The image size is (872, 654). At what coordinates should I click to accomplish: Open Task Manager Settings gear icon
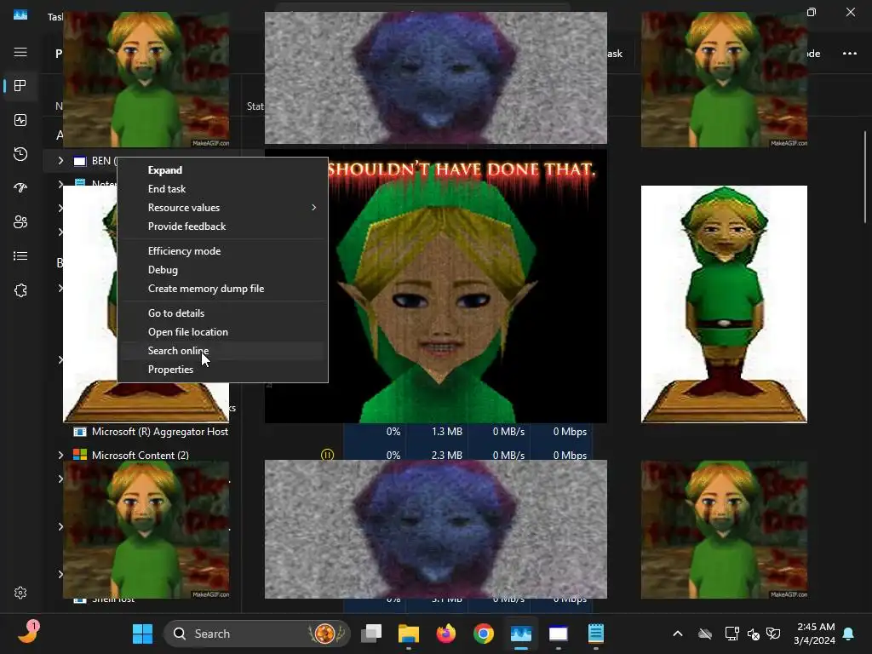coord(20,593)
